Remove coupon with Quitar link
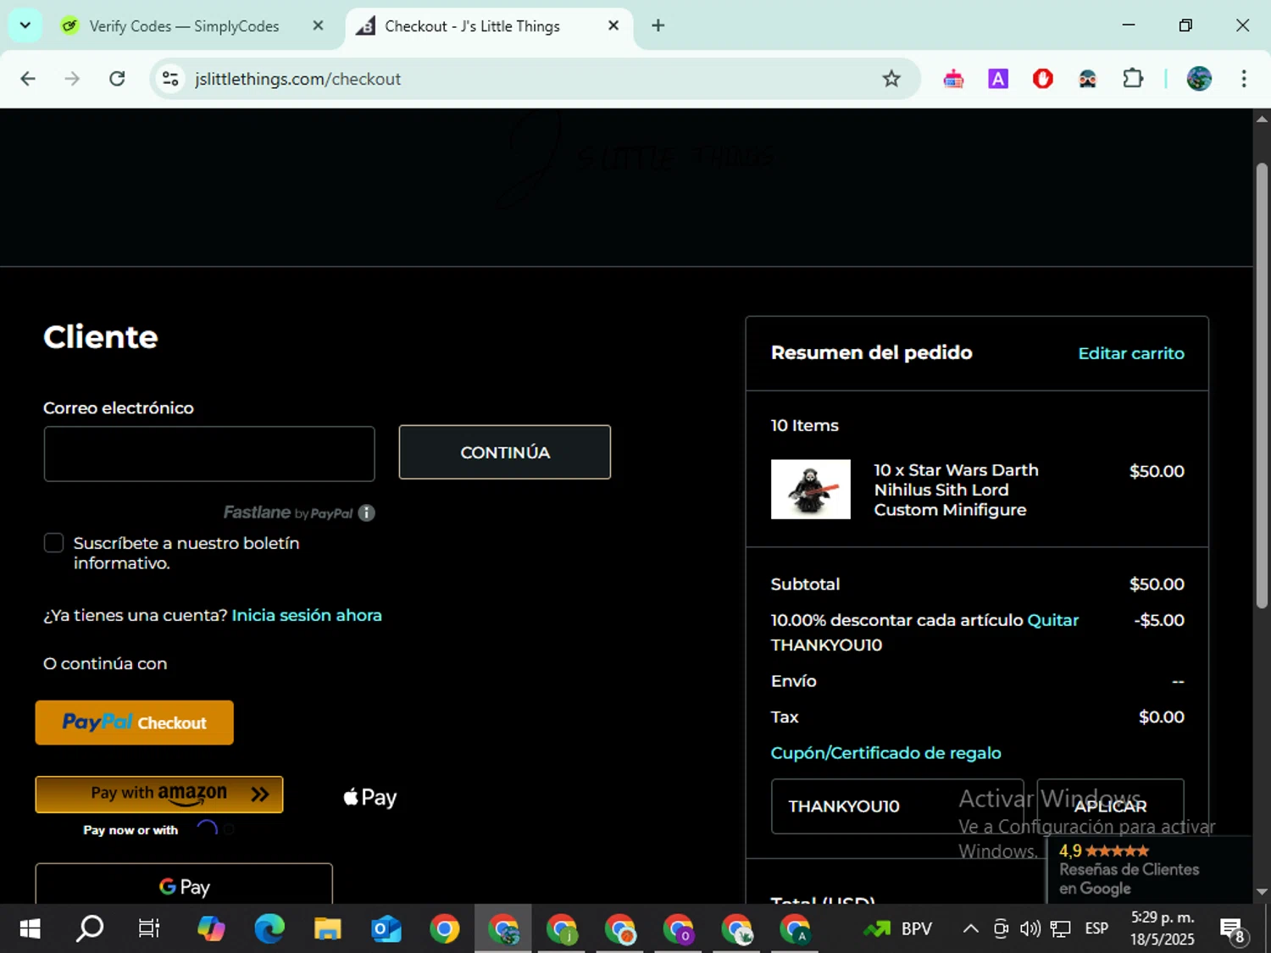The height and width of the screenshot is (953, 1271). (1053, 620)
